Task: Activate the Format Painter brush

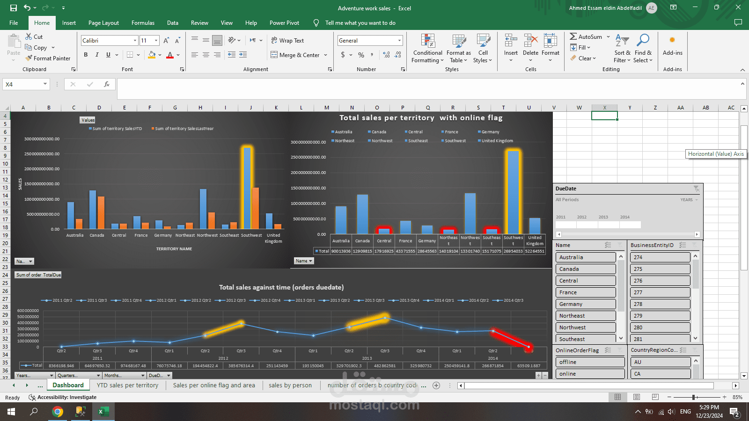Action: coord(48,58)
